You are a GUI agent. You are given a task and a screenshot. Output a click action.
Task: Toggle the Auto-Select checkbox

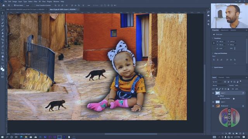tap(15, 5)
